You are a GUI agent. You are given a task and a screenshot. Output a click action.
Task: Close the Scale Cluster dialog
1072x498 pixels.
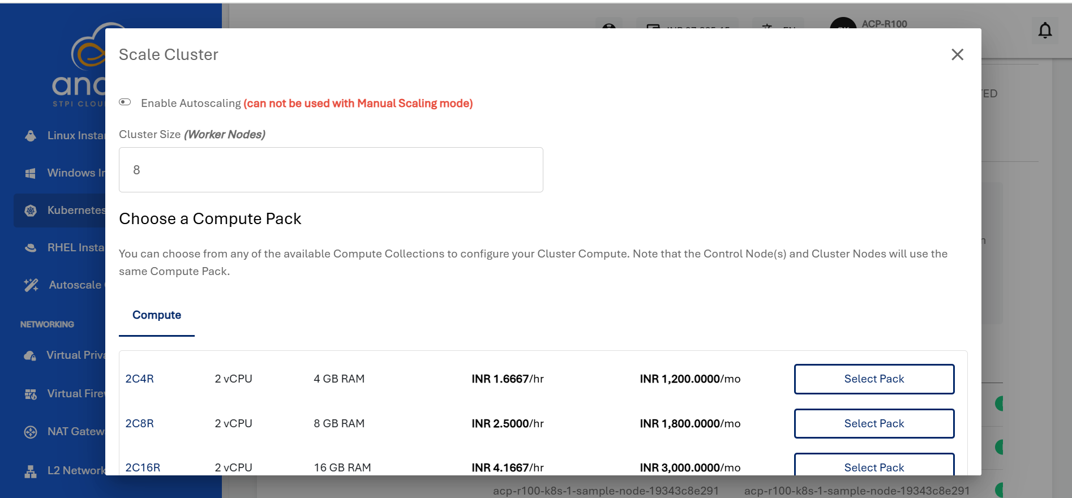(x=957, y=54)
